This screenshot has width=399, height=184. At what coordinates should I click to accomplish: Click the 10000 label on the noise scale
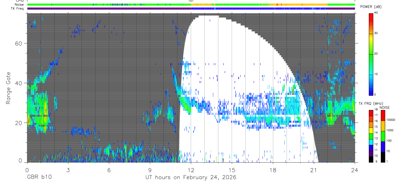coord(391,120)
